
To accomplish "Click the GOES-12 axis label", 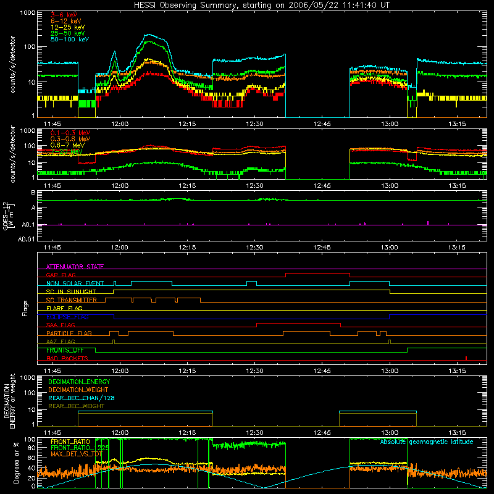I will click(x=8, y=216).
